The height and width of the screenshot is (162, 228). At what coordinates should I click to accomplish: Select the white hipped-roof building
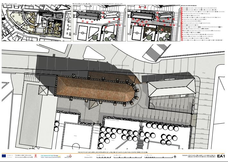click(x=171, y=87)
